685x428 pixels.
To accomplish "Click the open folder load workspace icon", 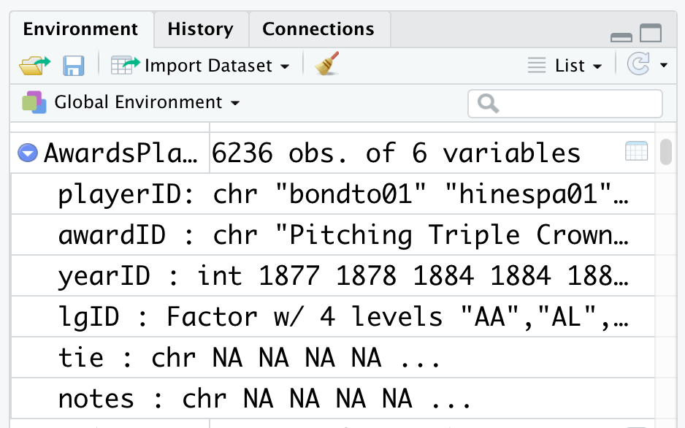I will [x=34, y=66].
